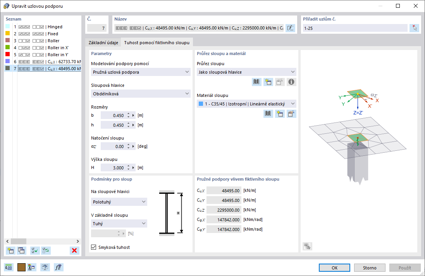Edit the selected column material
Screen dimensions: 425x276
[291, 114]
